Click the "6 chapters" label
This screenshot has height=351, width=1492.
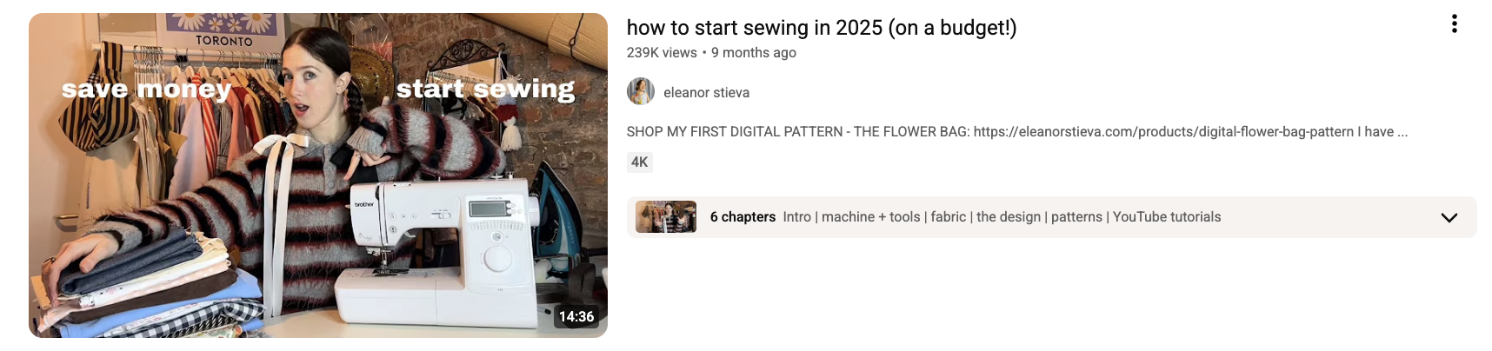pyautogui.click(x=743, y=217)
